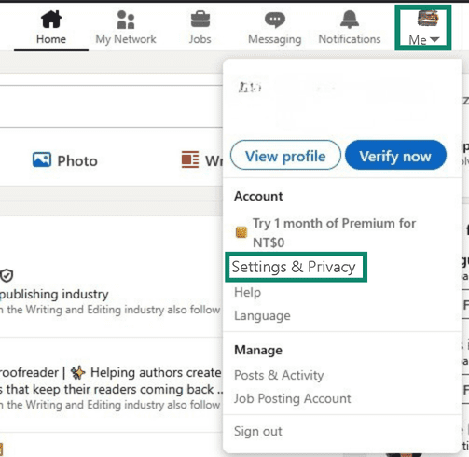Open Posts & Activity
Viewport: 469px width, 457px height.
pyautogui.click(x=279, y=375)
